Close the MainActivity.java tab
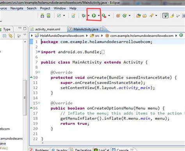The height and width of the screenshot is (151, 185). pos(101,29)
